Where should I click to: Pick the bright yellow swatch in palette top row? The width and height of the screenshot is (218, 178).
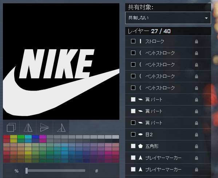click(x=13, y=137)
